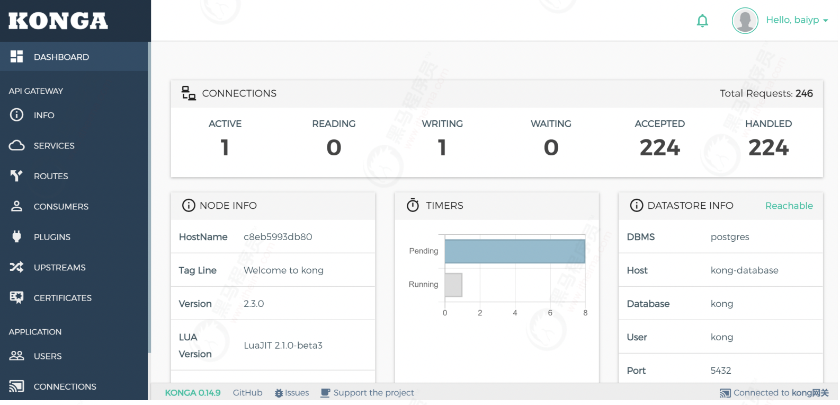The image size is (840, 405).
Task: Click the bug icon beside Issues
Action: [279, 393]
